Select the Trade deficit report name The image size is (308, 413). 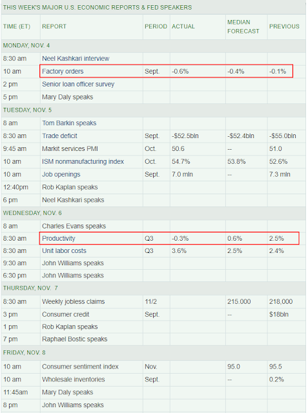[59, 136]
